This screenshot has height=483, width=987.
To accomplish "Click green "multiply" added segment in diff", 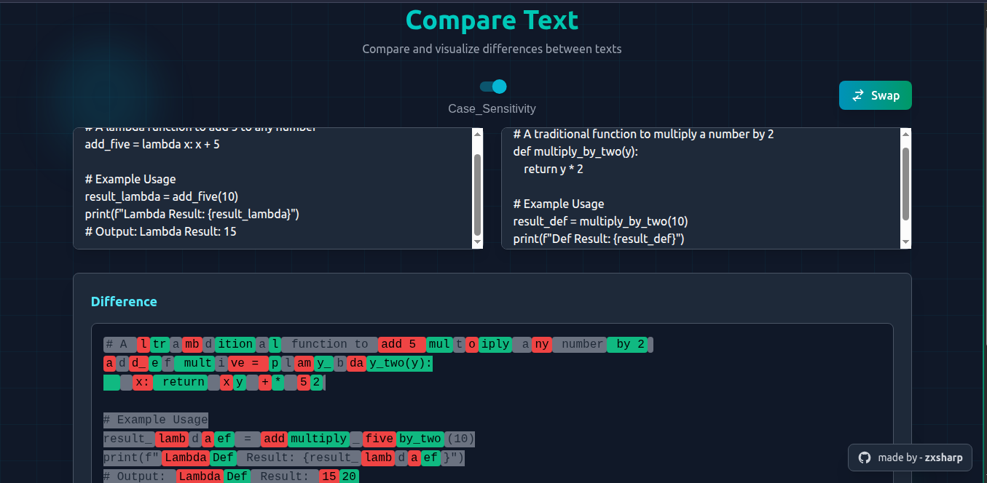I will (x=318, y=439).
